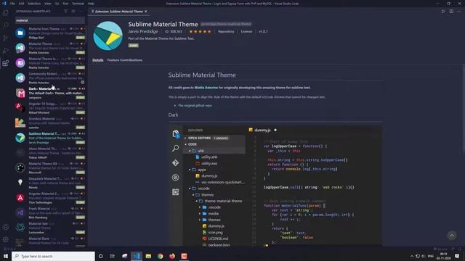Image resolution: width=465 pixels, height=261 pixels.
Task: Open the View menu
Action: click(47, 4)
